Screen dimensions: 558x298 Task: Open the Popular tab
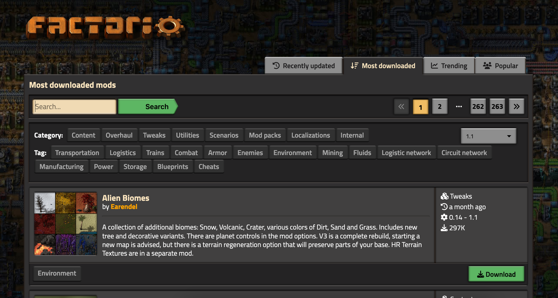pyautogui.click(x=501, y=66)
